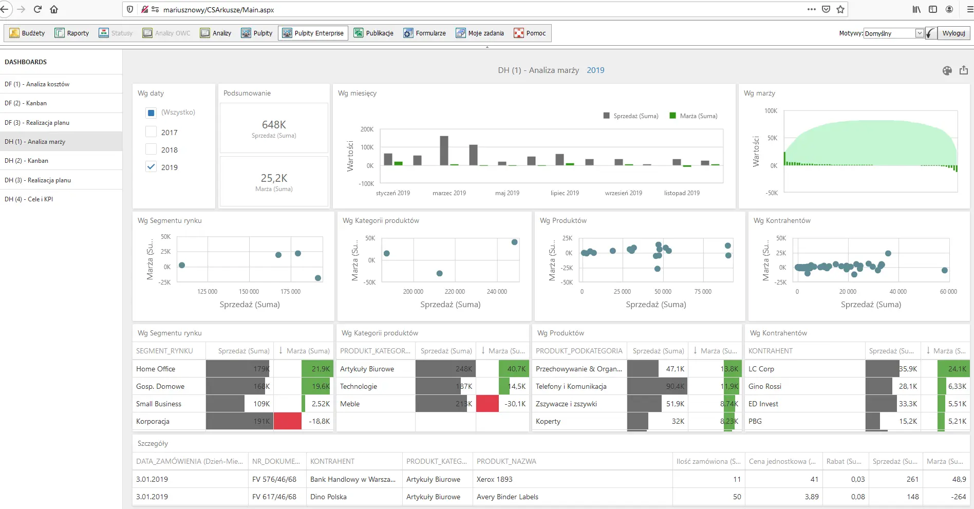Open tracking protection shield icon

[x=130, y=9]
